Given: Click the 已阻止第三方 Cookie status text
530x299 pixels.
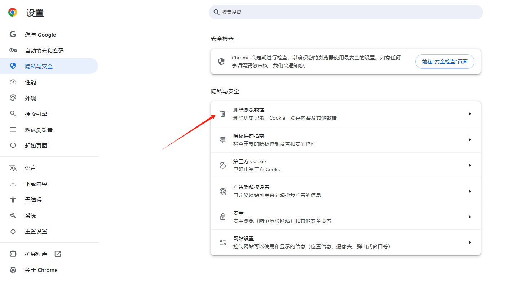Looking at the screenshot, I should click(257, 169).
